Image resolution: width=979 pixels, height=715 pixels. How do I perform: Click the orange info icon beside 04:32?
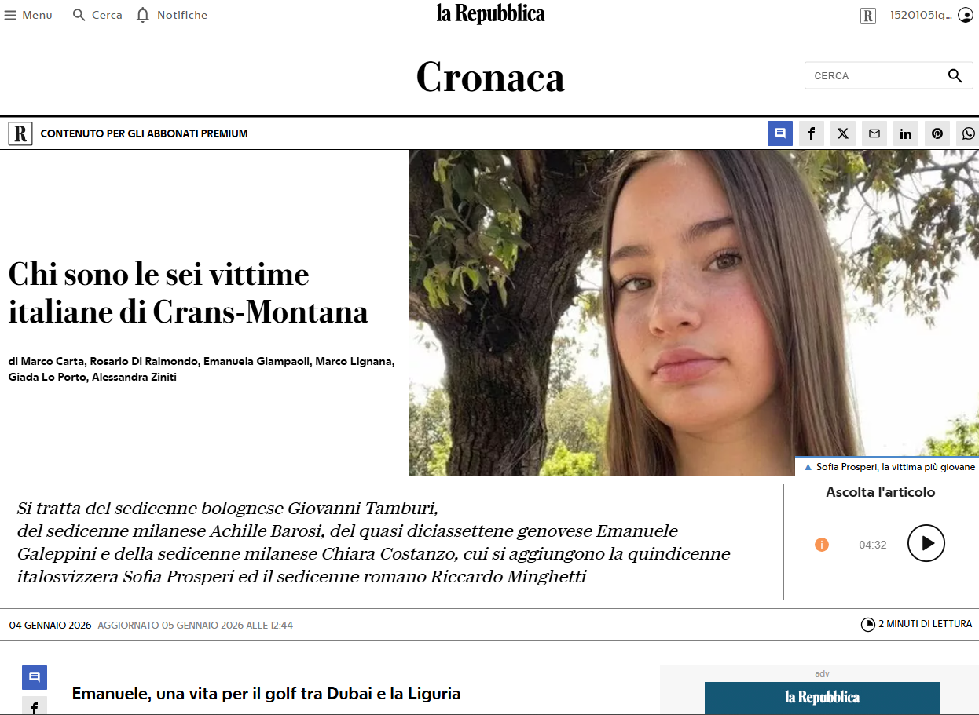pos(822,545)
